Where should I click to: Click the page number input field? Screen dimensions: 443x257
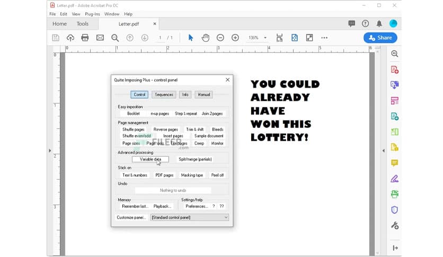(160, 38)
